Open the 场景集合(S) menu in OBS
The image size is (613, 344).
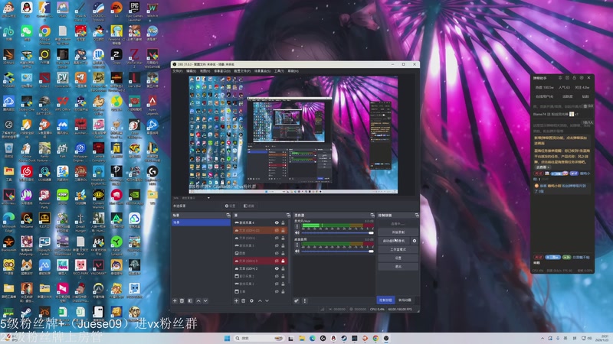tap(262, 71)
